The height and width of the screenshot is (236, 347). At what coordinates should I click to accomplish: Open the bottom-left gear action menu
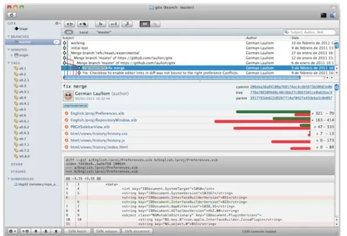tap(12, 231)
